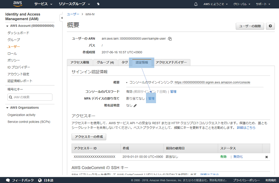
Task: Open Service control policies (SCPs)
Action: [x=29, y=122]
